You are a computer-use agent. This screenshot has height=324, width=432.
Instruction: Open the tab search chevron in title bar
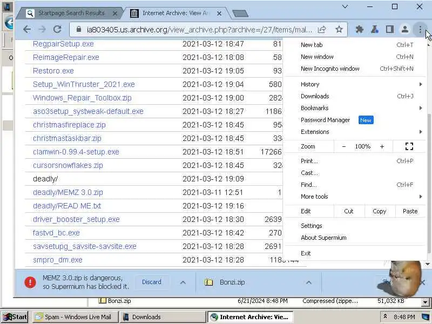[345, 6]
